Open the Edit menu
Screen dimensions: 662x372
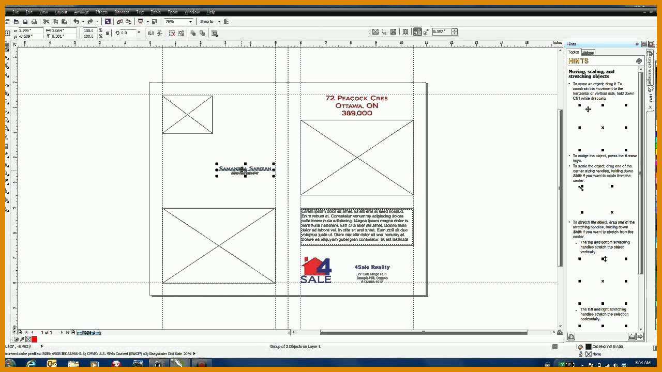29,12
